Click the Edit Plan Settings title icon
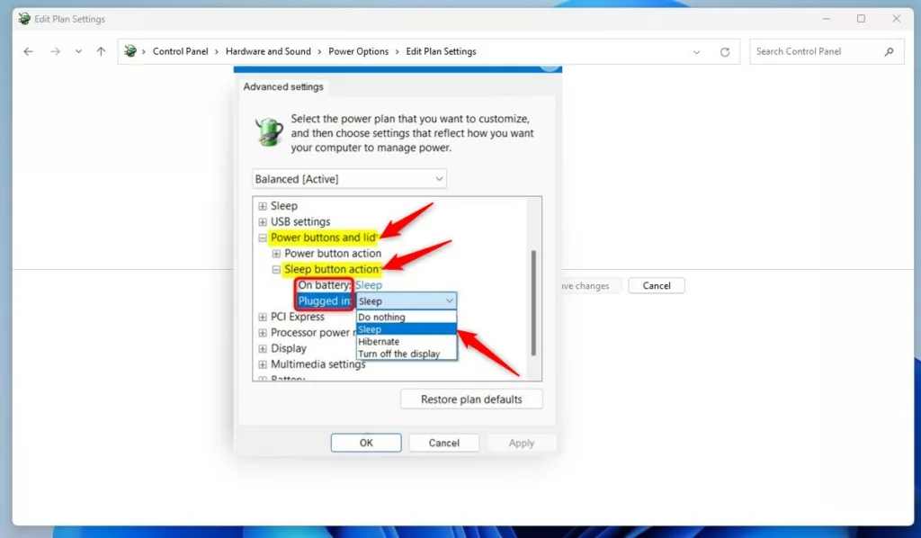 [24, 19]
